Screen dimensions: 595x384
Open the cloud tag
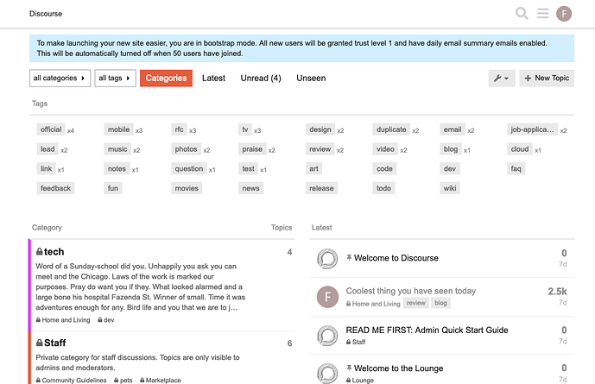point(520,149)
